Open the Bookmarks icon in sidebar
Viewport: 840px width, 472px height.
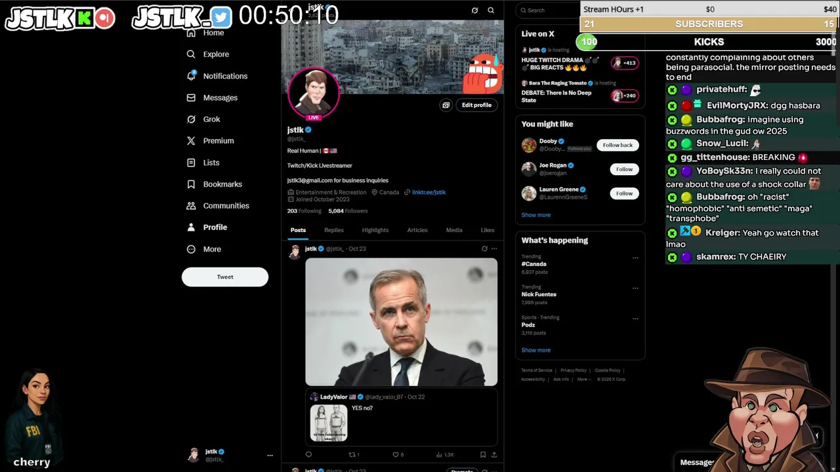(191, 184)
